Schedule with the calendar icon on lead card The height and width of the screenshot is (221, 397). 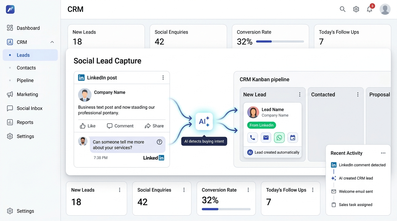[293, 138]
